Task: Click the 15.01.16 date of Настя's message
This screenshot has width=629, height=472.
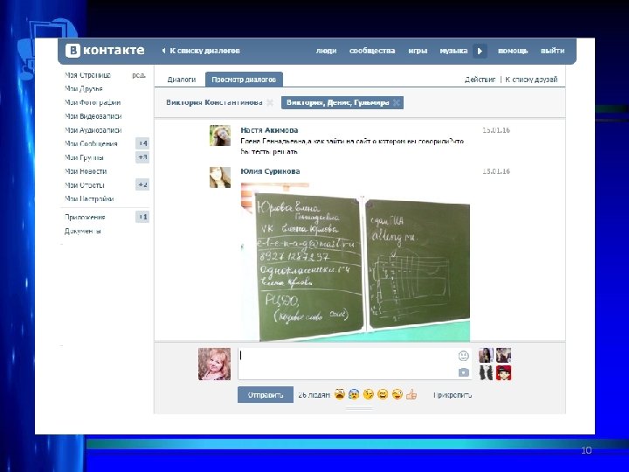Action: [496, 130]
